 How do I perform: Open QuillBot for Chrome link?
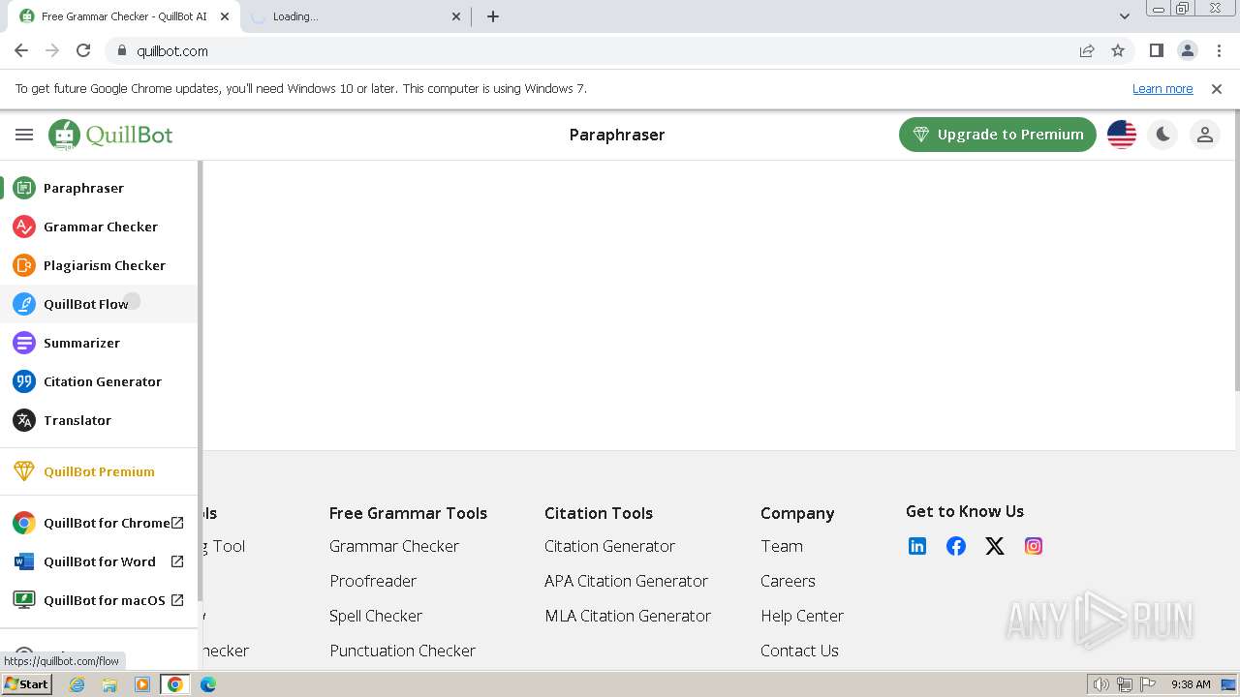click(100, 523)
